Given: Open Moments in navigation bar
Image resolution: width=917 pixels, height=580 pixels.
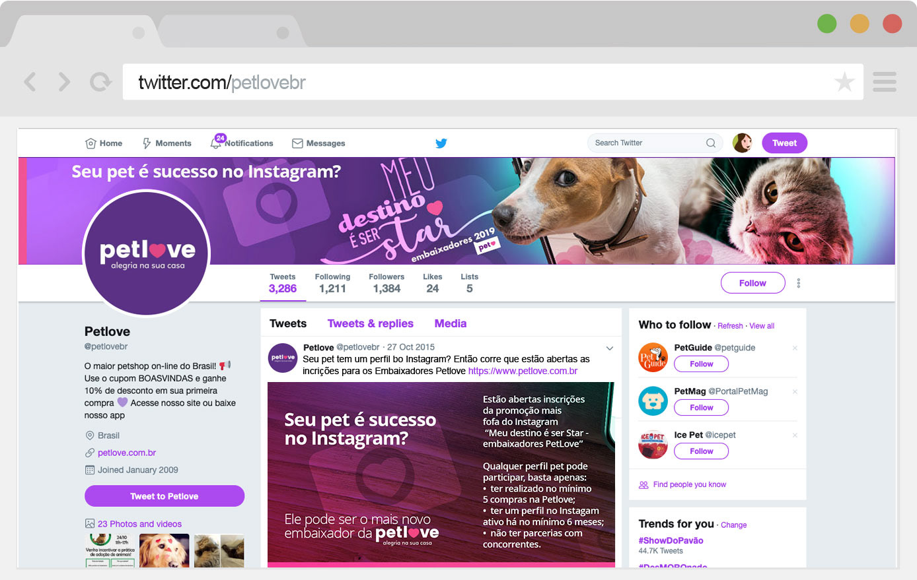Looking at the screenshot, I should (167, 143).
